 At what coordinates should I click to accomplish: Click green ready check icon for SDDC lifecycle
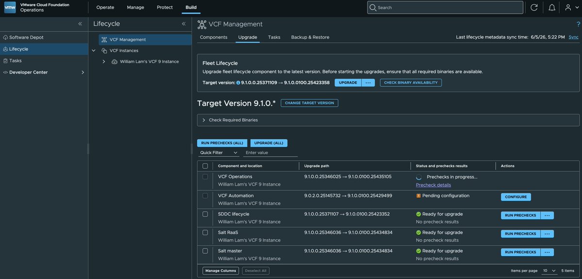coord(419,214)
